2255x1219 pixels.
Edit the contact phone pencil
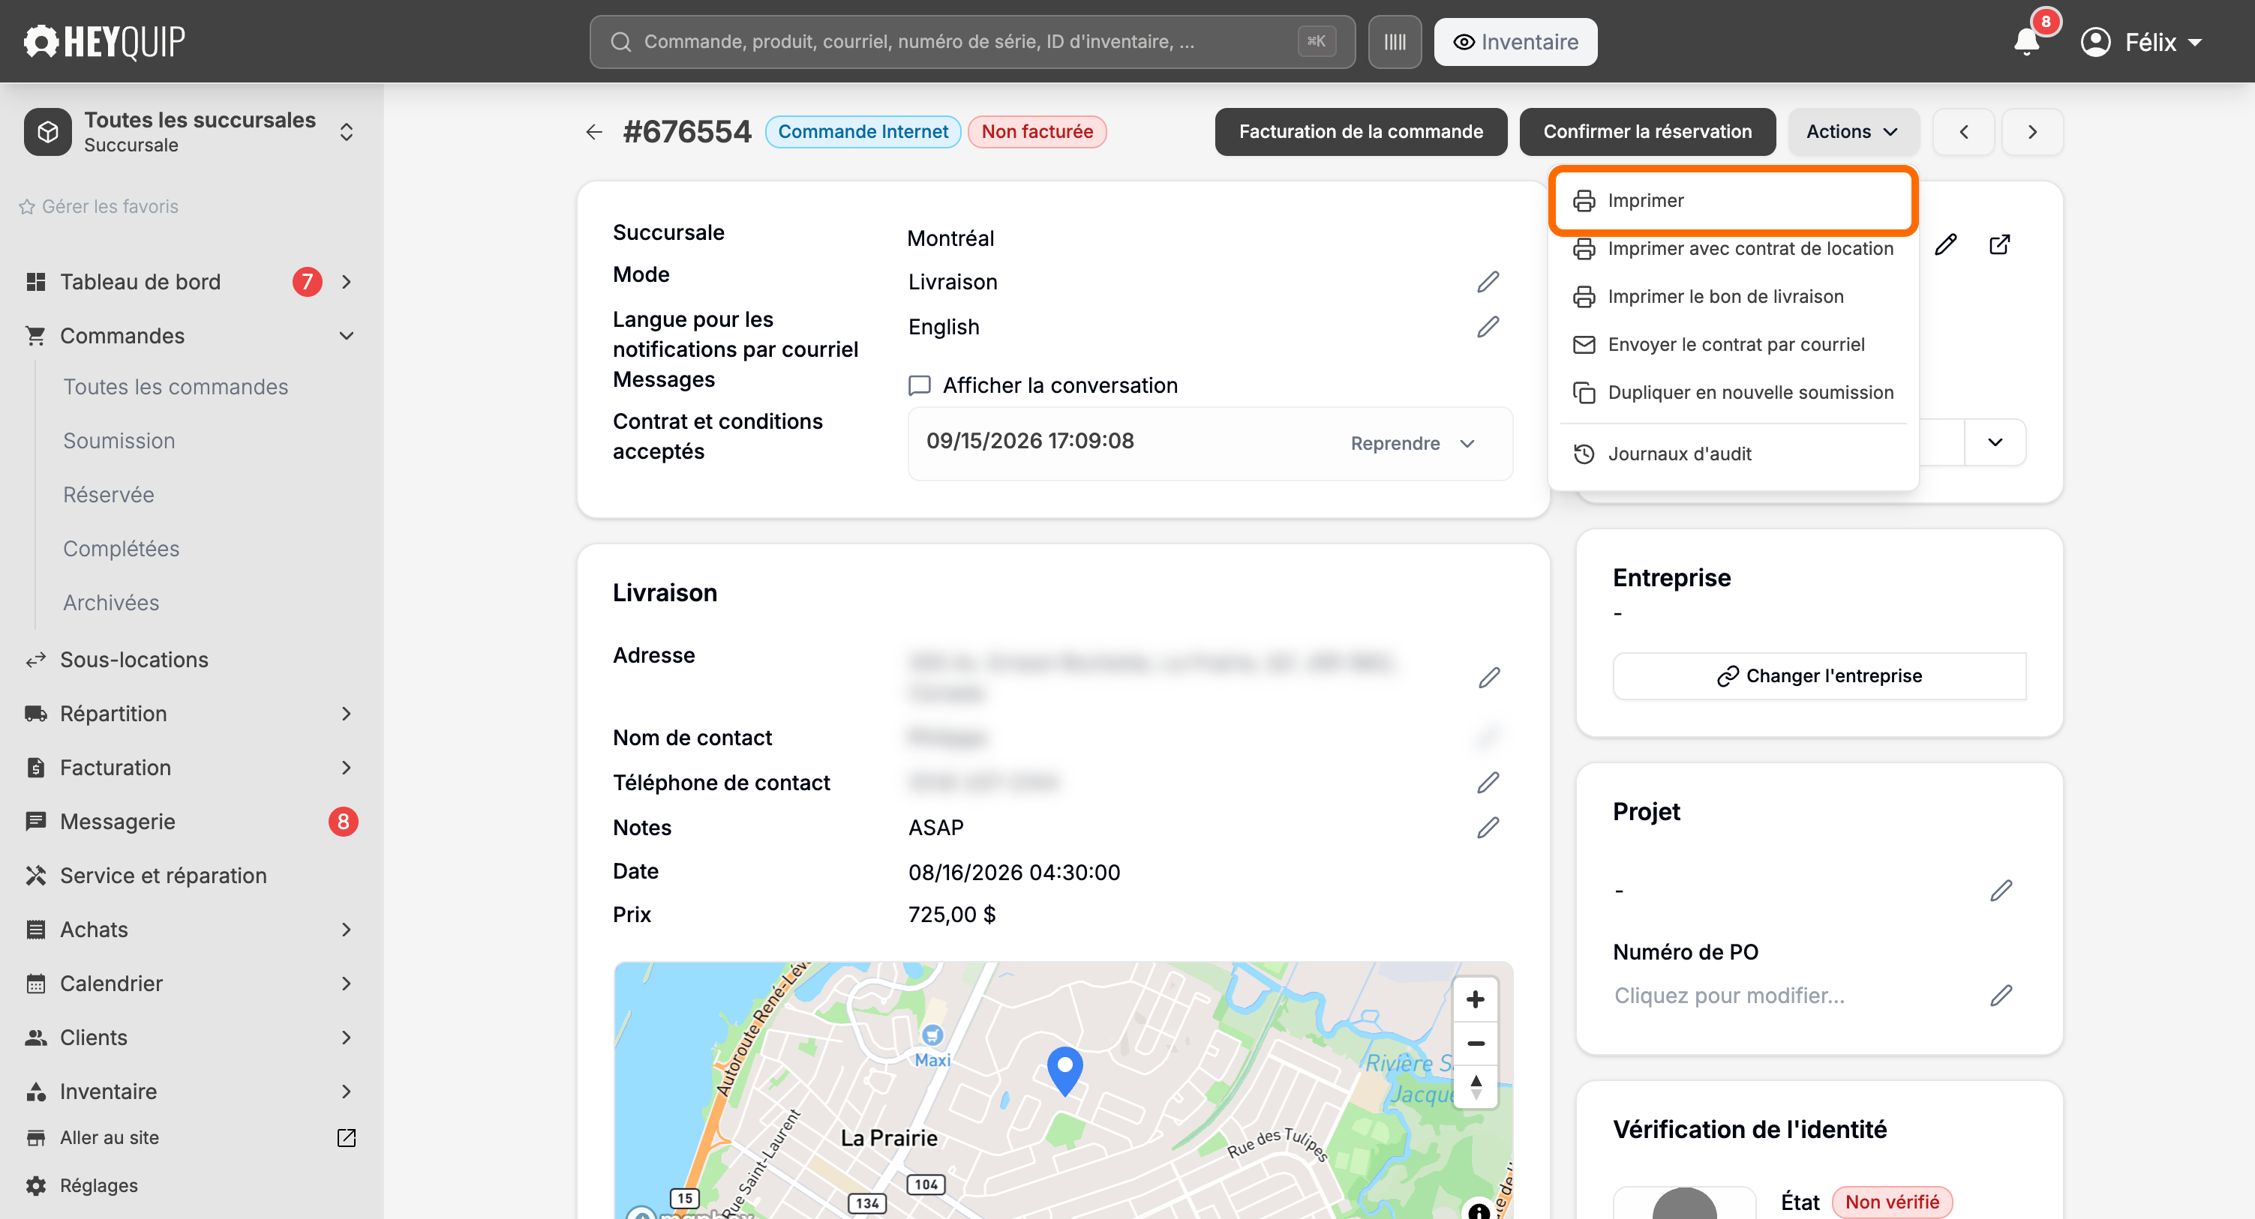pyautogui.click(x=1488, y=783)
